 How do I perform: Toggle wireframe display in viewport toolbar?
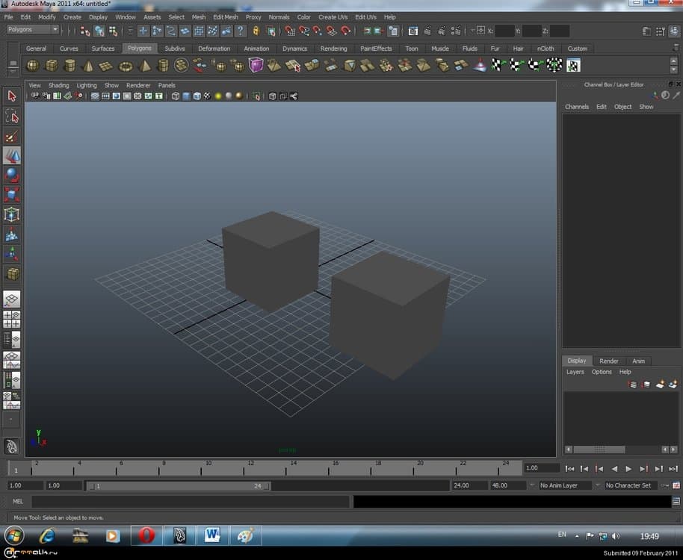[x=176, y=96]
